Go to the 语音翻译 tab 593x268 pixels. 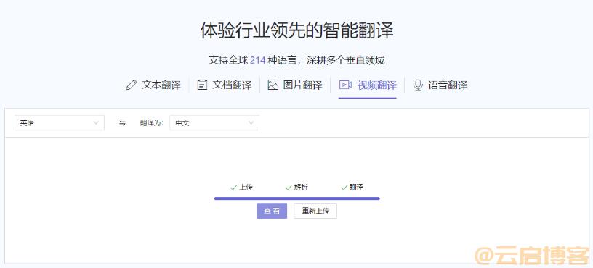coord(440,85)
